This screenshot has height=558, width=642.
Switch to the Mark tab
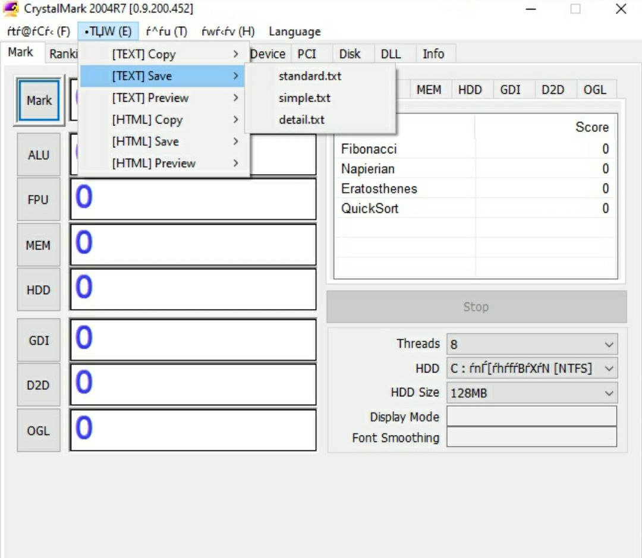pyautogui.click(x=21, y=52)
